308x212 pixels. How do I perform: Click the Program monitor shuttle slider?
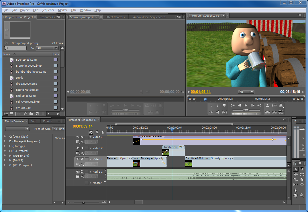coord(246,110)
